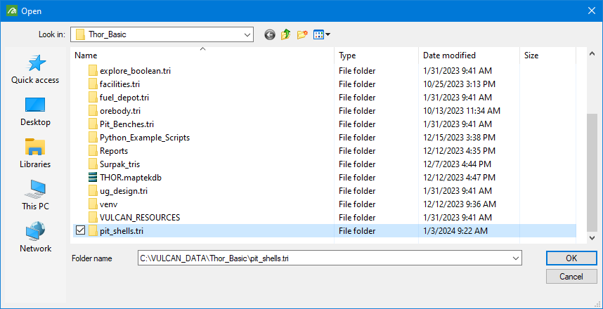Viewport: 603px width, 309px height.
Task: Click date 1/3/2024 9:22 AM
Action: point(455,231)
